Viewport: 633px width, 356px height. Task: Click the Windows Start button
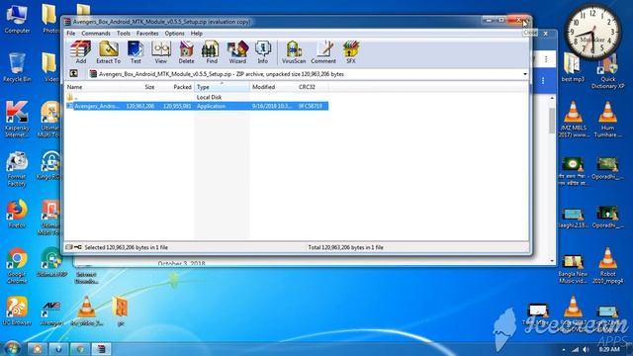click(x=12, y=348)
